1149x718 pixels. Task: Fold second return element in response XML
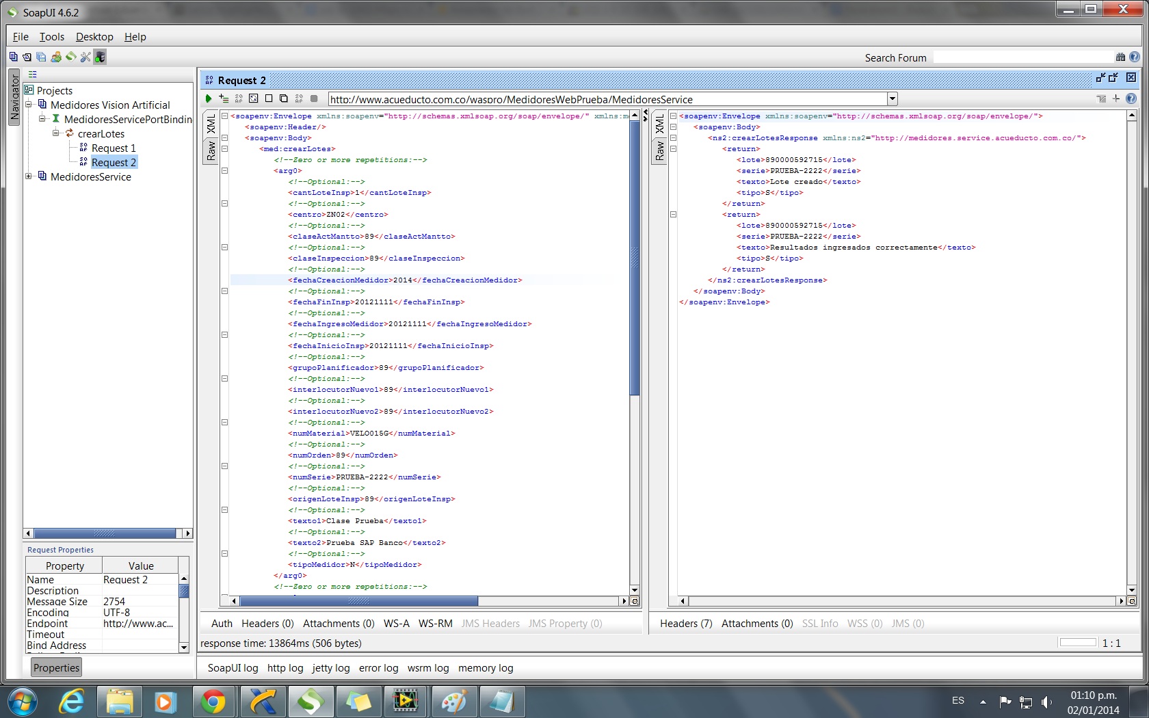[673, 215]
